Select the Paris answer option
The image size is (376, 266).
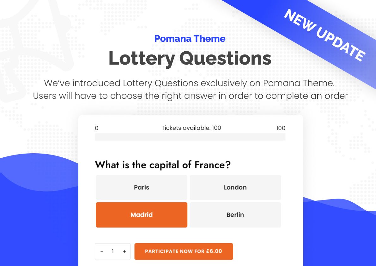(141, 187)
